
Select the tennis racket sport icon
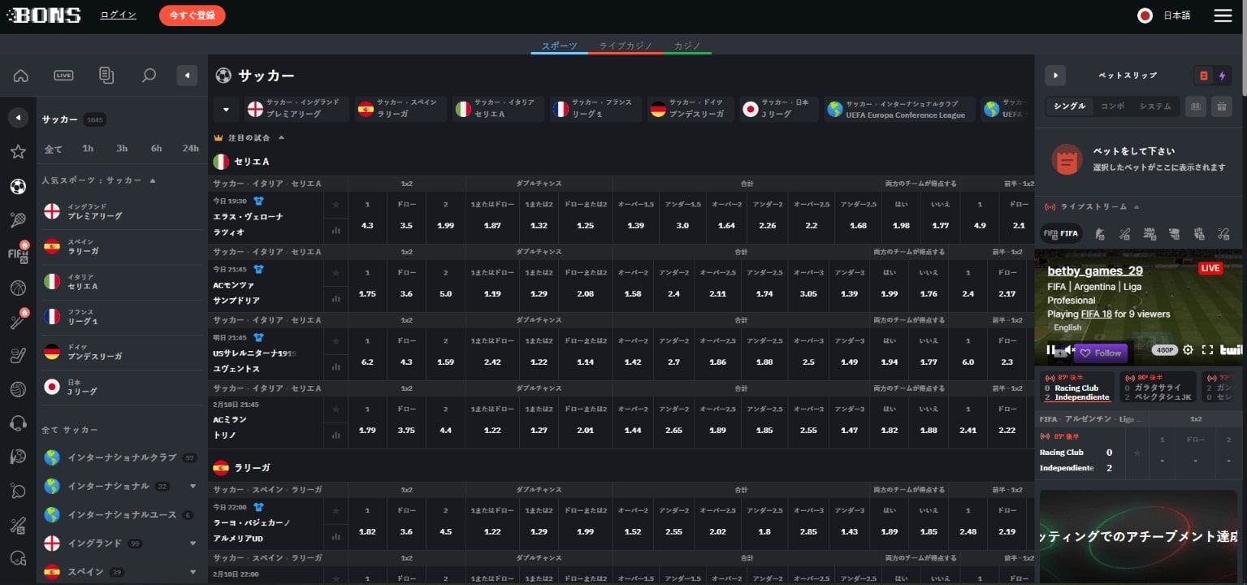click(18, 219)
